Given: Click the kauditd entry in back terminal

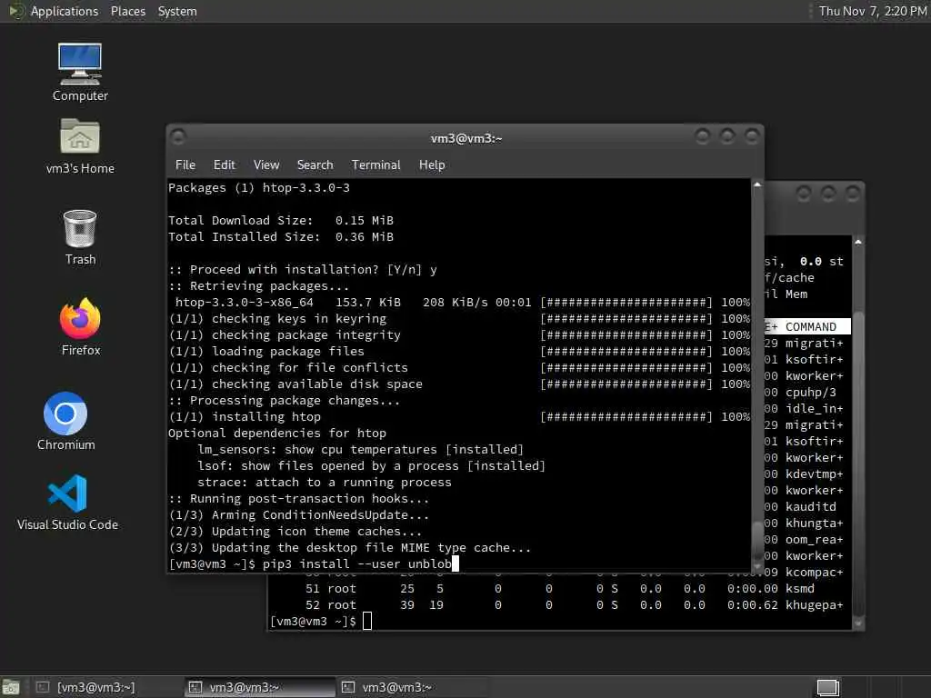Looking at the screenshot, I should [x=810, y=507].
